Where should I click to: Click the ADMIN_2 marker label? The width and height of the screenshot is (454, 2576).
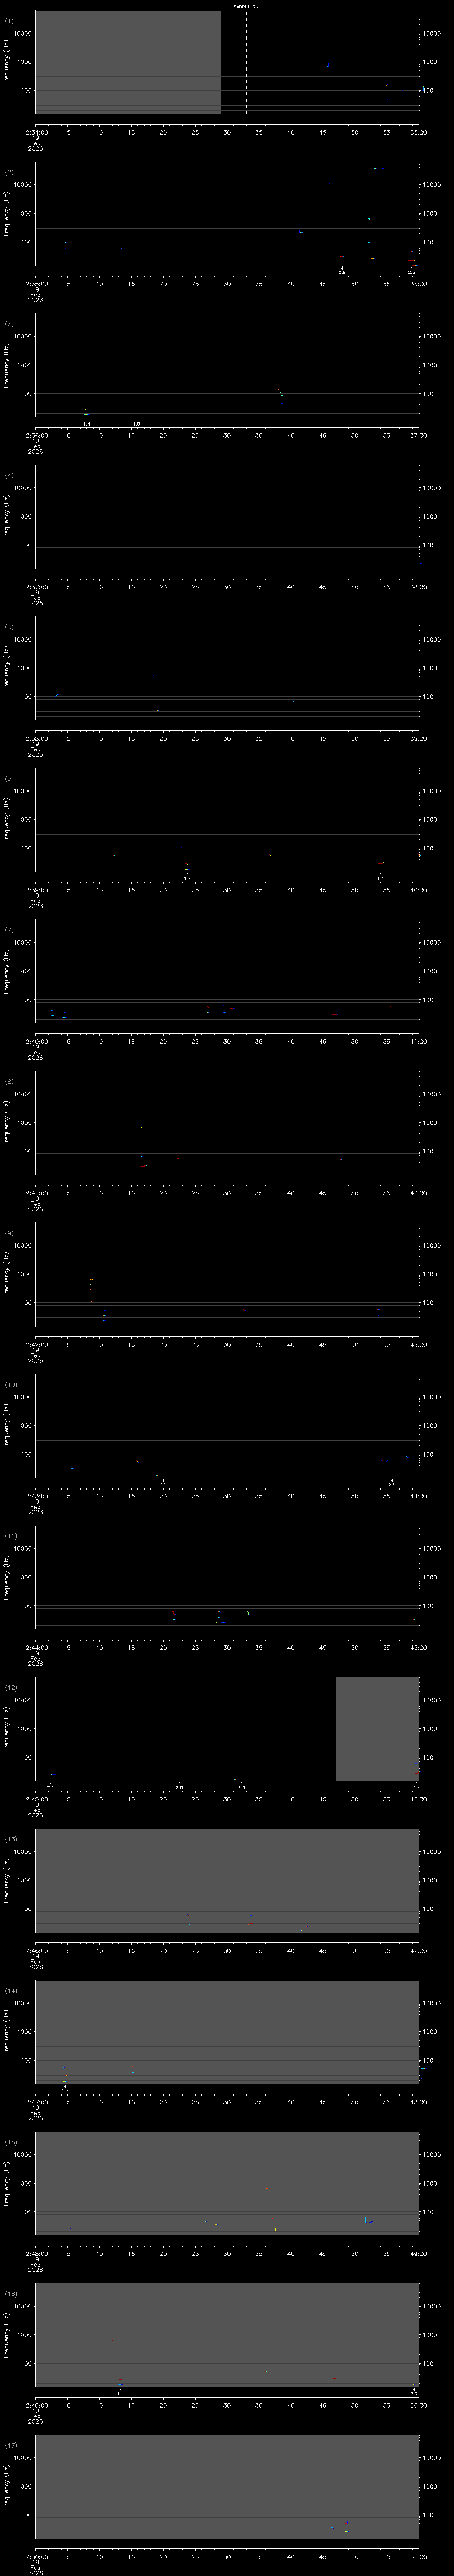[247, 7]
